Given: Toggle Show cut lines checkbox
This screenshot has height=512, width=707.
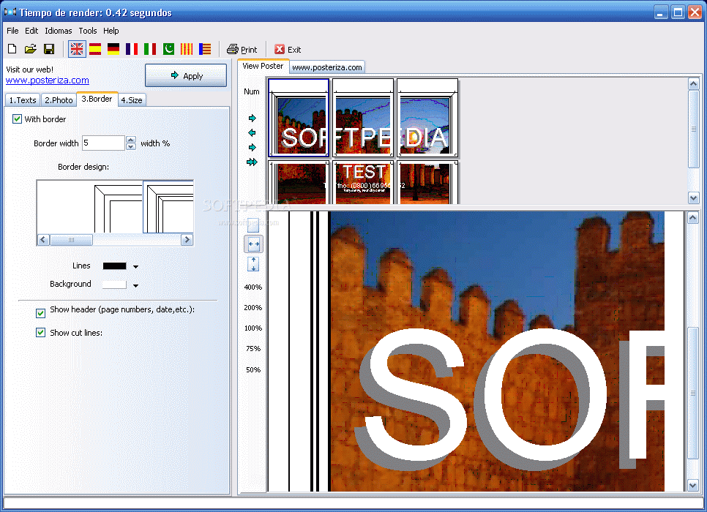Looking at the screenshot, I should (40, 333).
